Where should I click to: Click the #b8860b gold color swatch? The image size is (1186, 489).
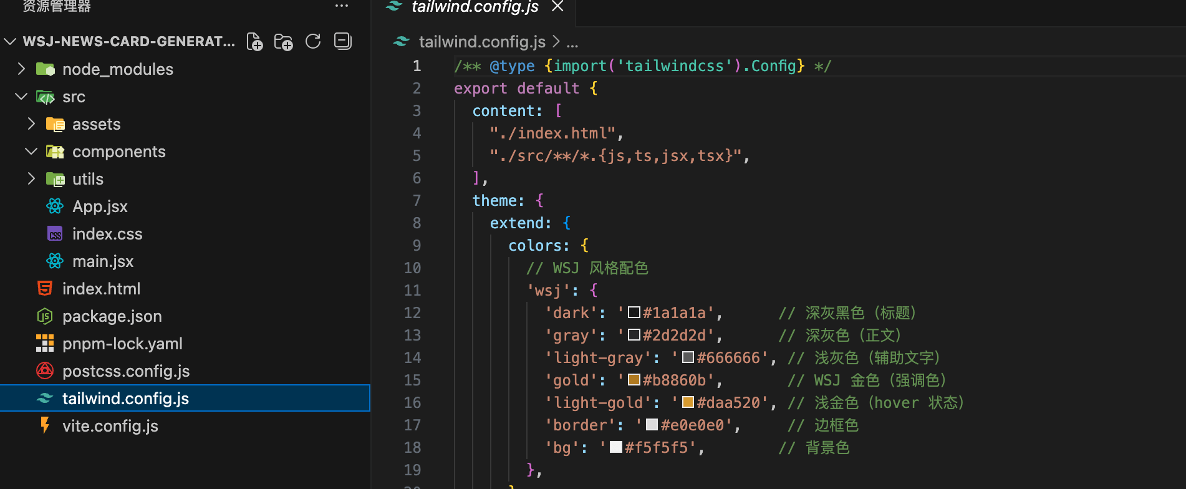click(x=634, y=380)
